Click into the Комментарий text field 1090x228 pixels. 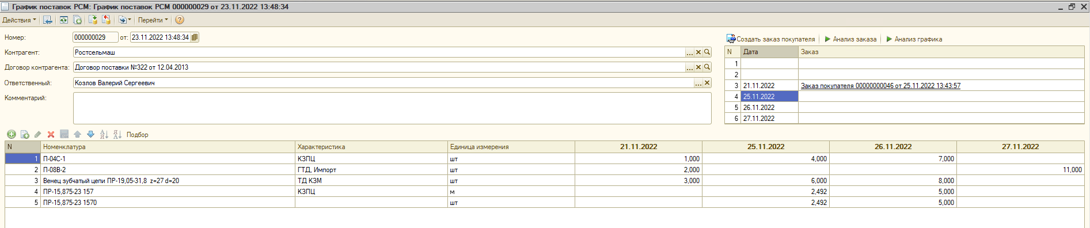(392, 108)
